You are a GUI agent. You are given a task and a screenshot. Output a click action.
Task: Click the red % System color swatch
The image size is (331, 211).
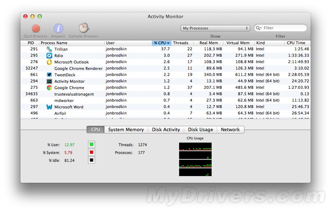point(91,152)
